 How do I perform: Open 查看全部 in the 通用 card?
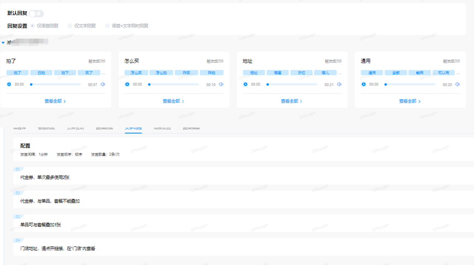pyautogui.click(x=410, y=101)
